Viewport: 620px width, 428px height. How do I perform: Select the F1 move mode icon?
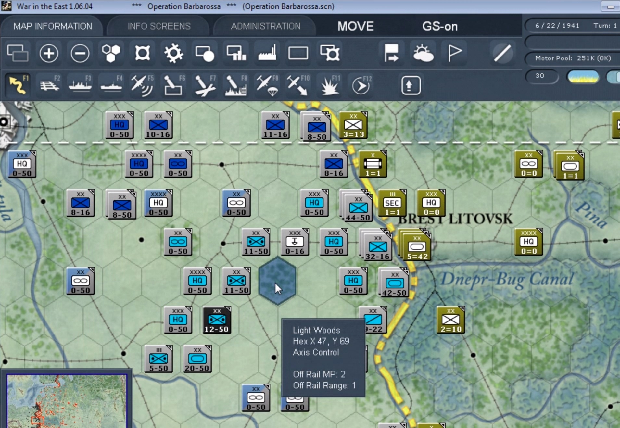click(19, 85)
